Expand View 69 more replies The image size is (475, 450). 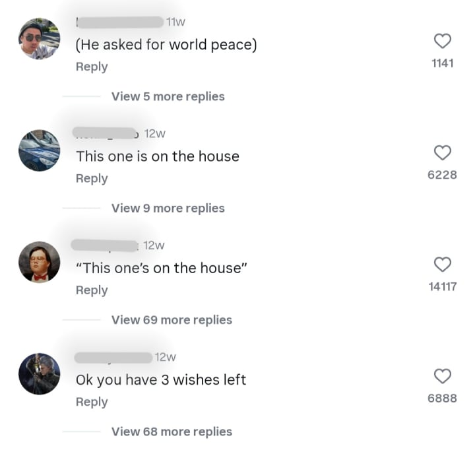(x=172, y=320)
